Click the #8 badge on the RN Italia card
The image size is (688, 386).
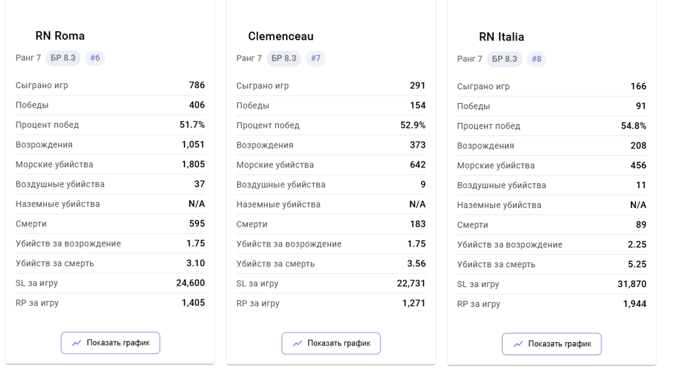coord(537,59)
